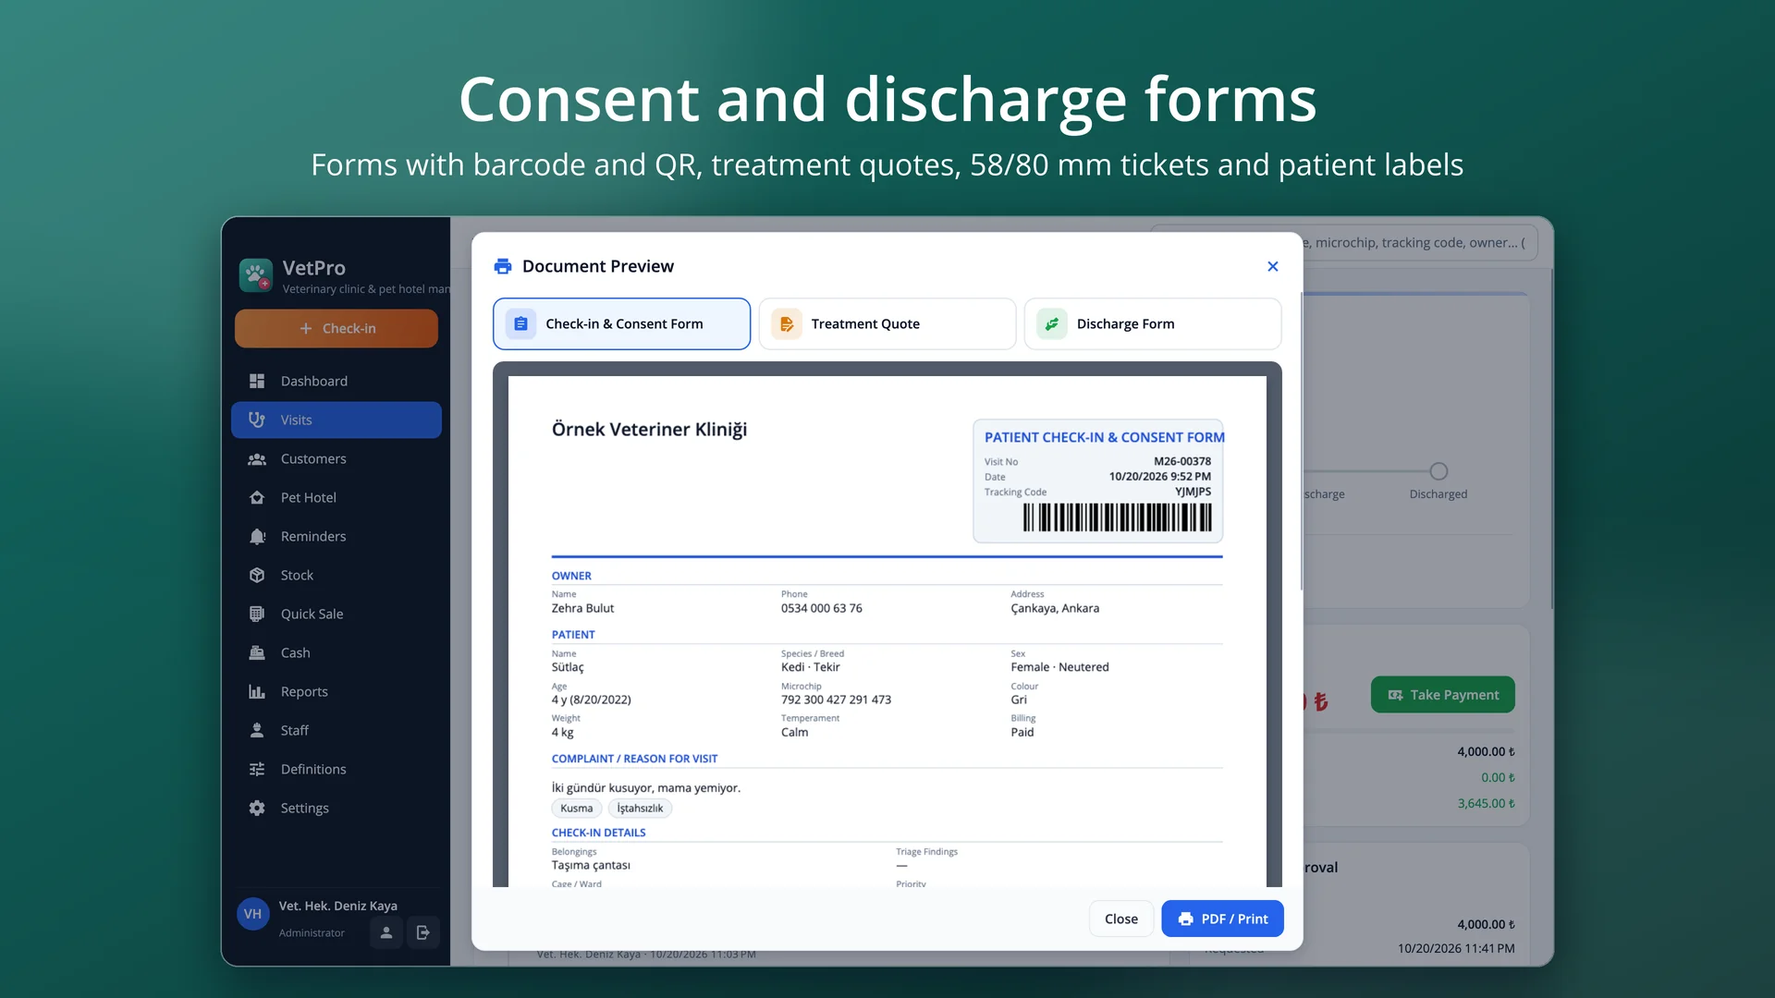Image resolution: width=1775 pixels, height=998 pixels.
Task: Click owner name Zehra Bulut
Action: click(582, 608)
